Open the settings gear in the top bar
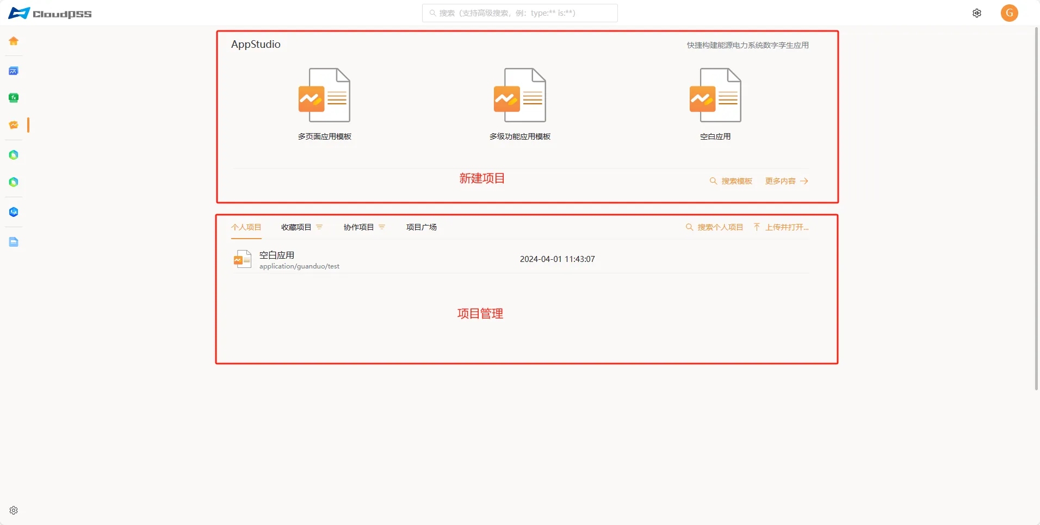This screenshot has width=1040, height=525. (x=977, y=13)
